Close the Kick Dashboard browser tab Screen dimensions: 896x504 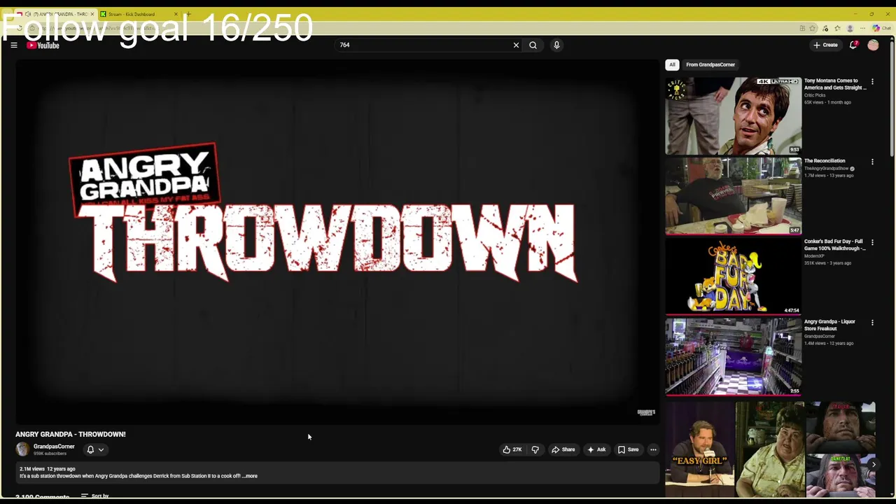pyautogui.click(x=176, y=14)
